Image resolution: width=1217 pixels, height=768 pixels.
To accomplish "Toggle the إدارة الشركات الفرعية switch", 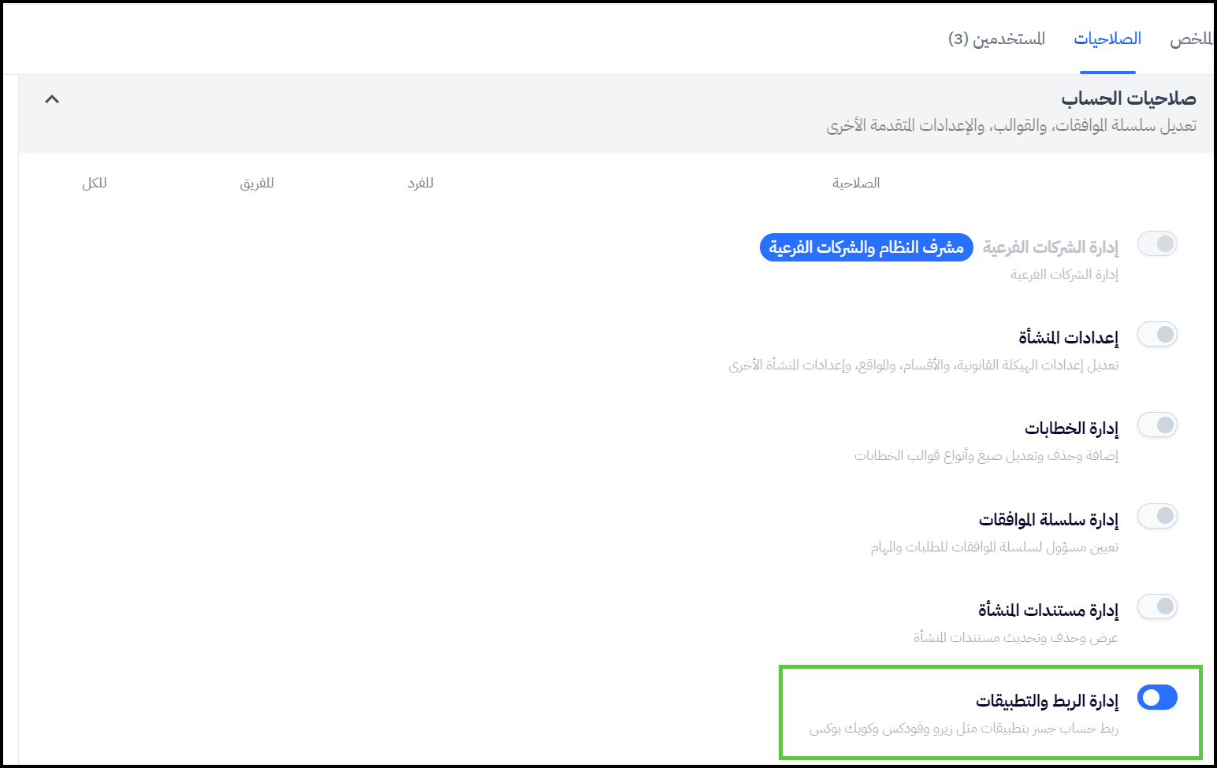I will (1157, 244).
